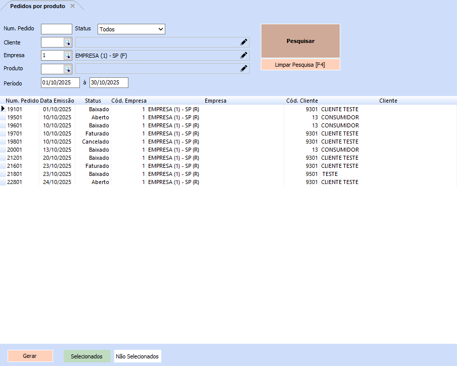Click the pencil edit icon for Empresa
The width and height of the screenshot is (457, 366).
[244, 56]
